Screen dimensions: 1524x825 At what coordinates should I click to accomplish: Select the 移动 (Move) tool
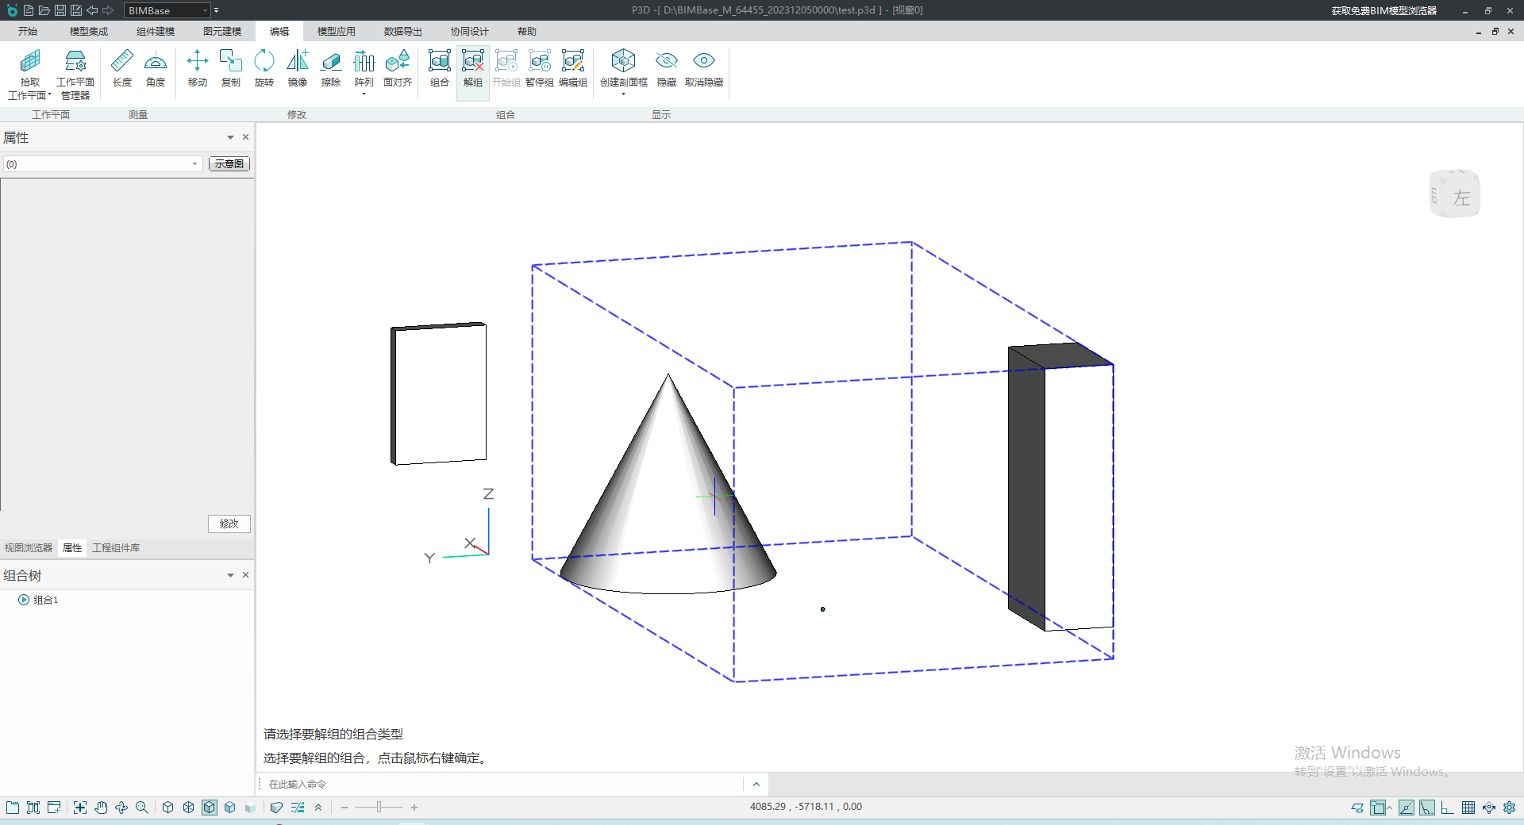[197, 68]
